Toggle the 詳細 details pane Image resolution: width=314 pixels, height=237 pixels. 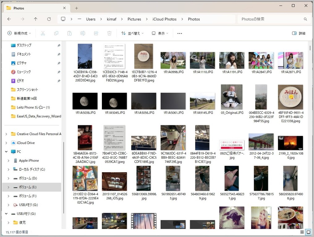pos(299,33)
